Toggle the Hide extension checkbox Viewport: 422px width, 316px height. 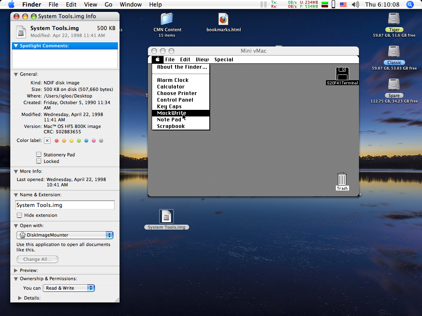19,215
